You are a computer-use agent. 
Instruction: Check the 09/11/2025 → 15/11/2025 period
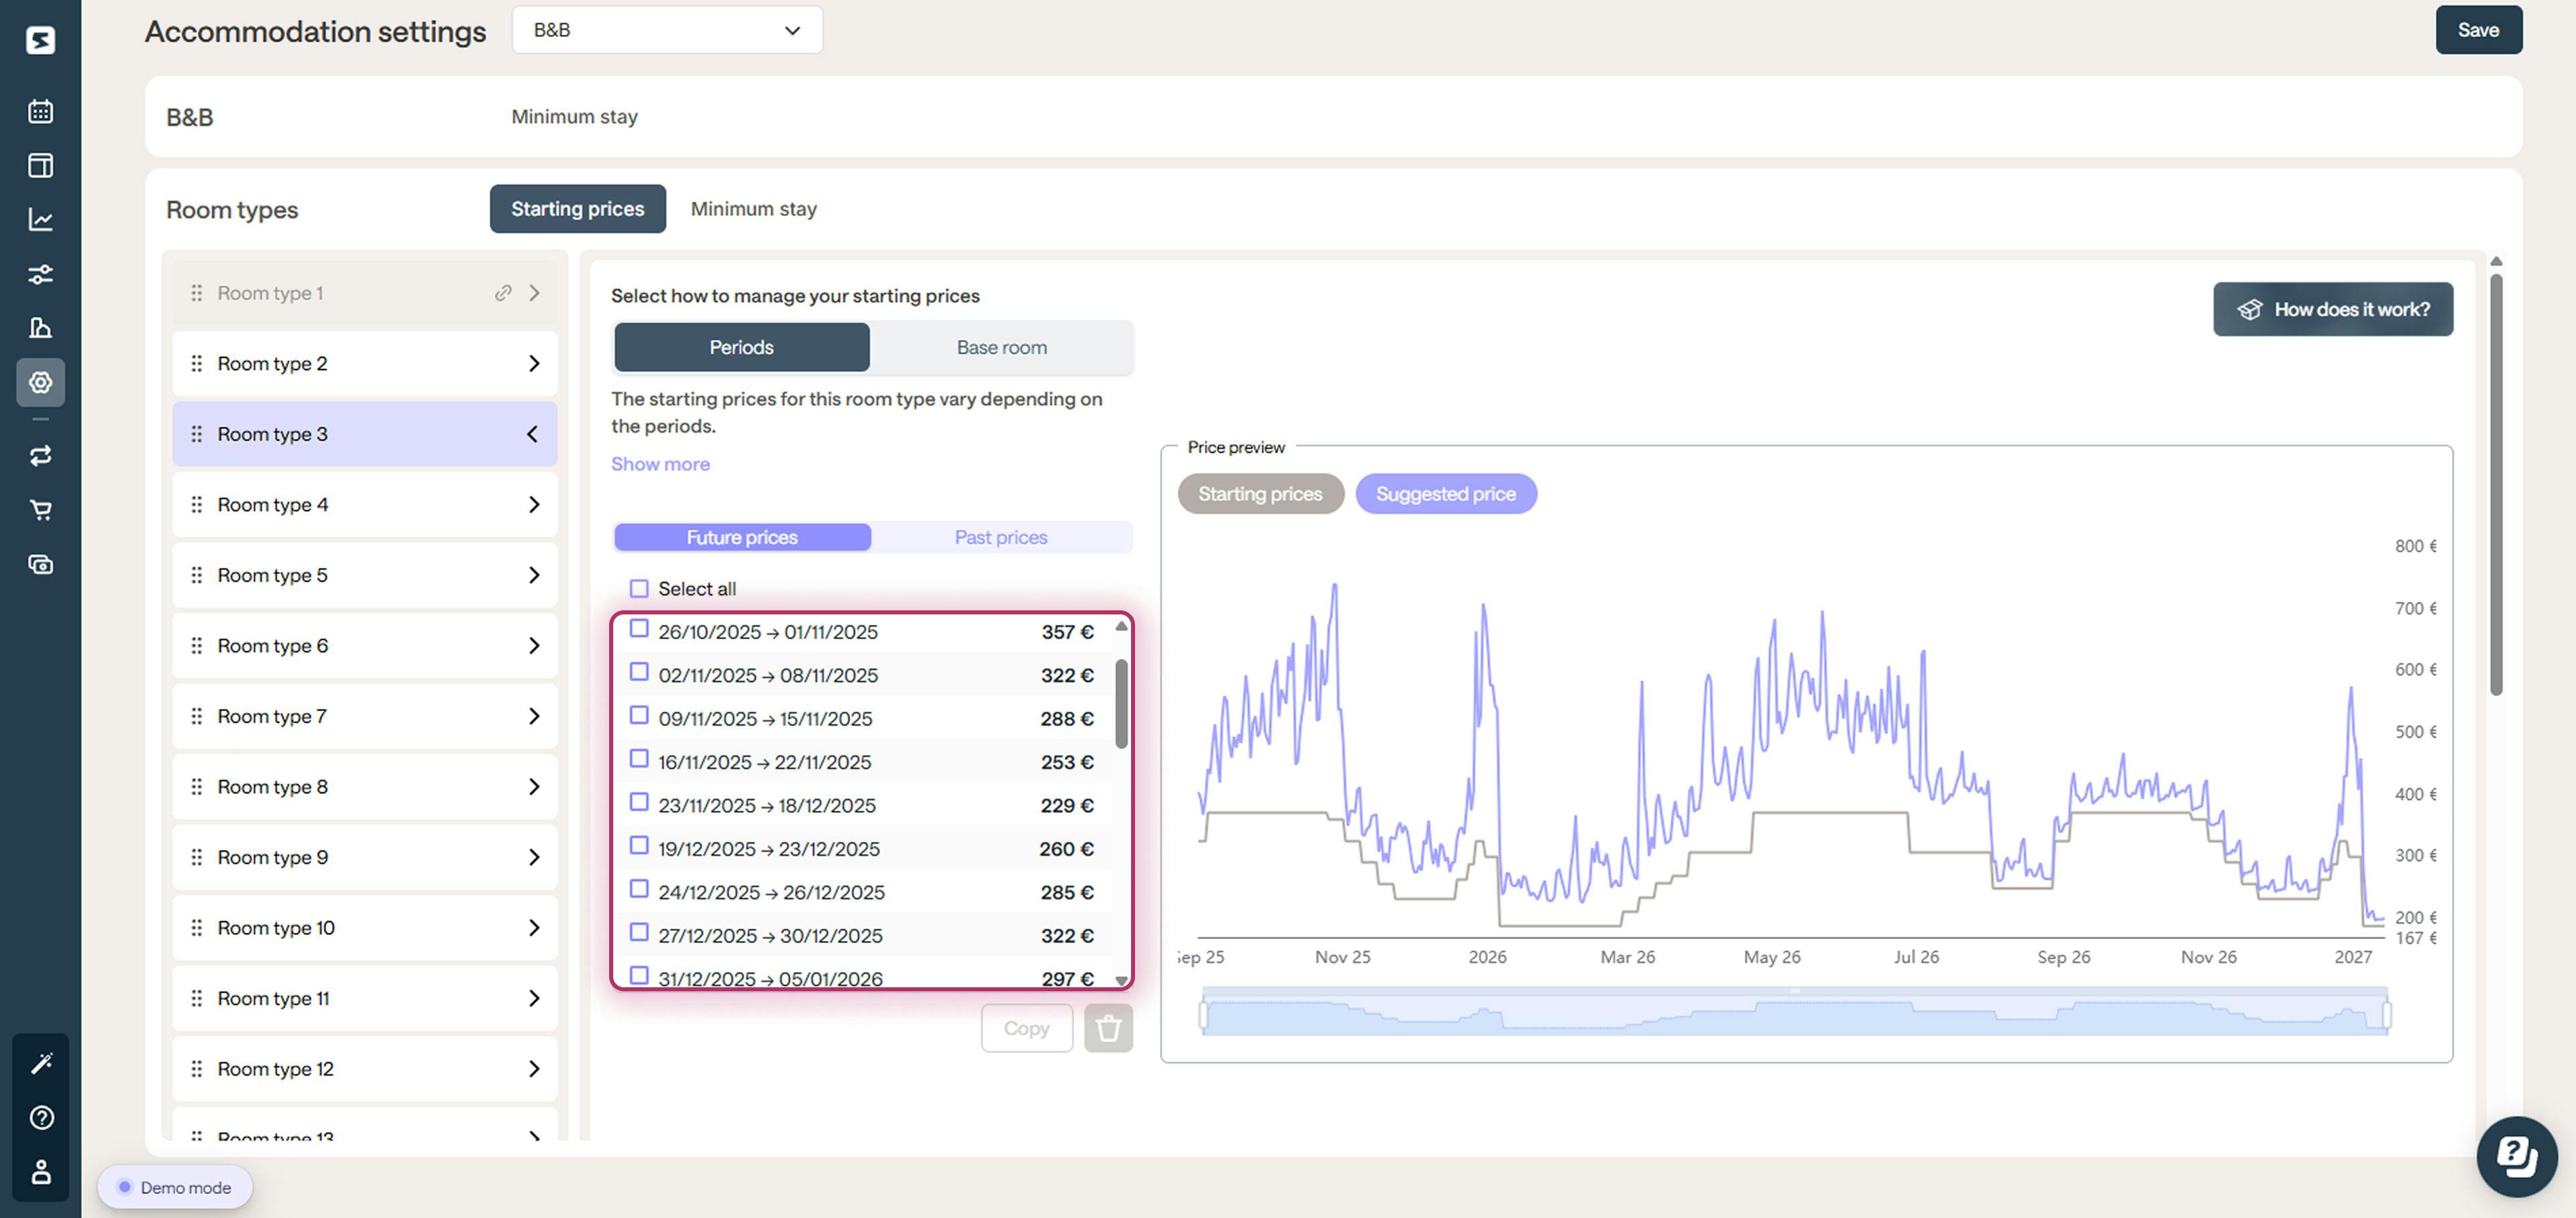click(639, 715)
